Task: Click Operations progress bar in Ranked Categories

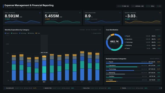Action: pos(133,67)
